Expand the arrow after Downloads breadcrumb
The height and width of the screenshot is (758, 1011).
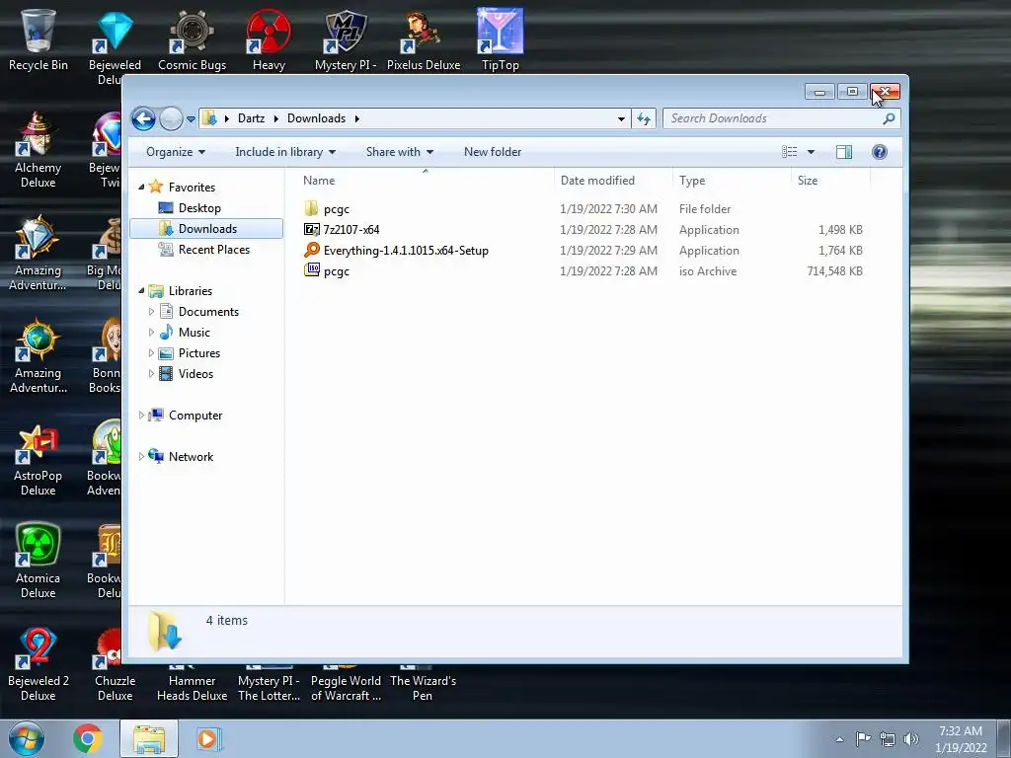pyautogui.click(x=356, y=118)
